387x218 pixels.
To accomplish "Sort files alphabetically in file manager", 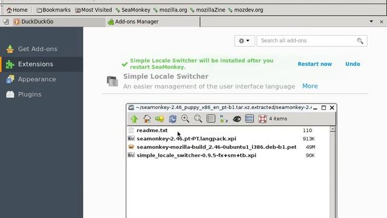I will coord(224,119).
